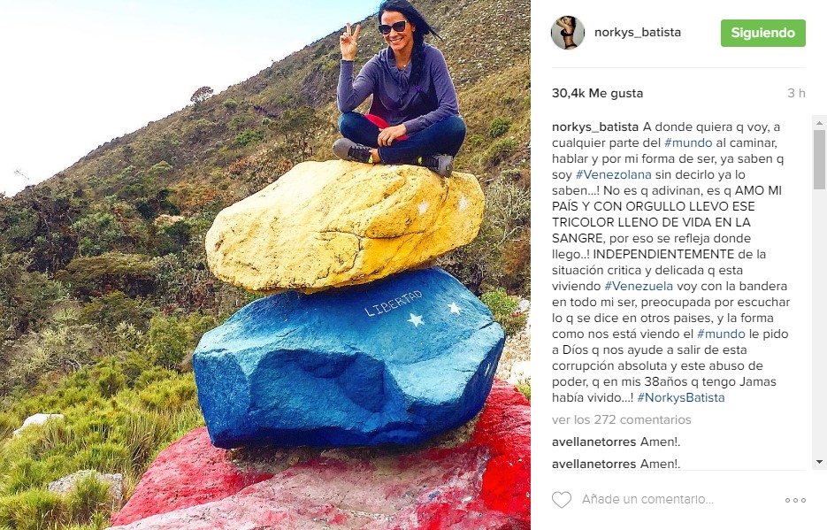View the 30,4k Me gusta likes

(597, 93)
